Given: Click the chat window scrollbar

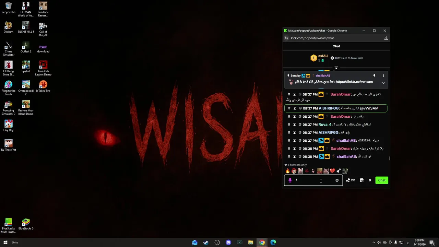Looking at the screenshot, I should (389, 158).
